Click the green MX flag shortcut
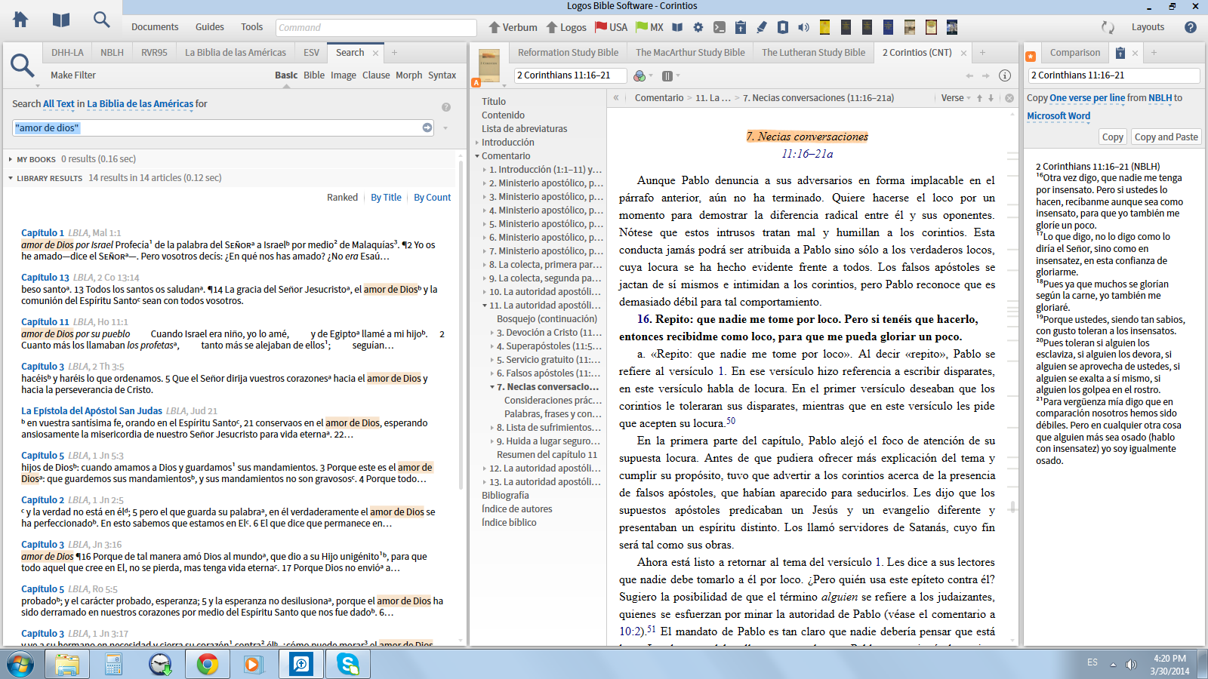The image size is (1208, 679). (642, 27)
